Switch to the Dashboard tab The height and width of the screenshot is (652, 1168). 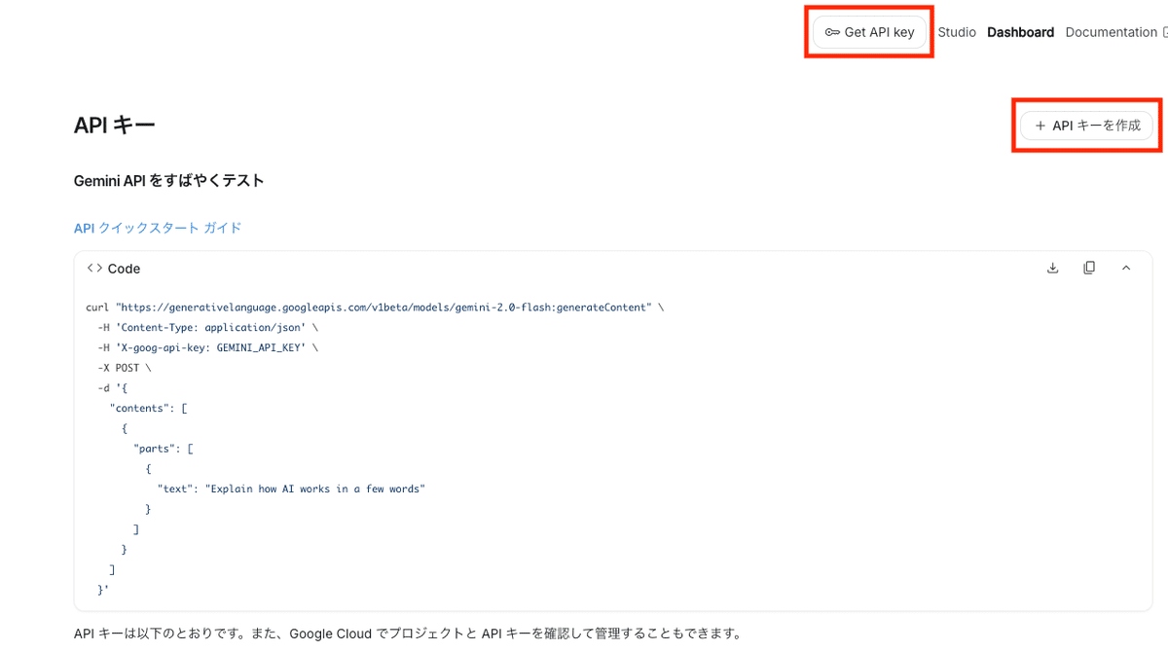[x=1020, y=31]
